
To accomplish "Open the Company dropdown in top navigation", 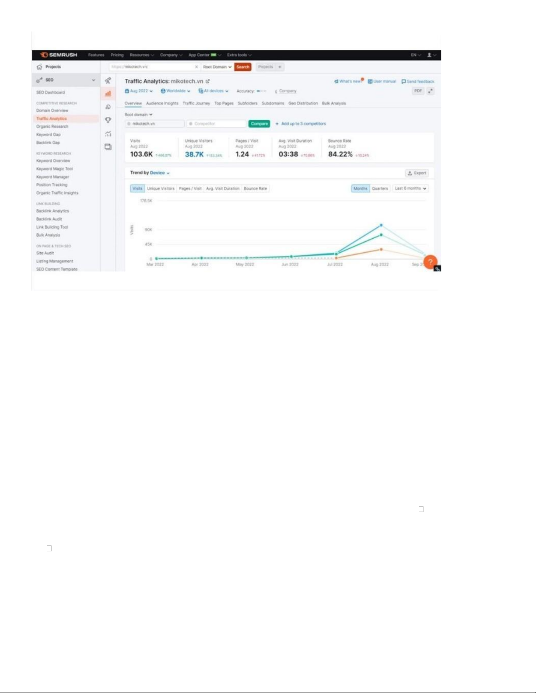I will pos(171,55).
